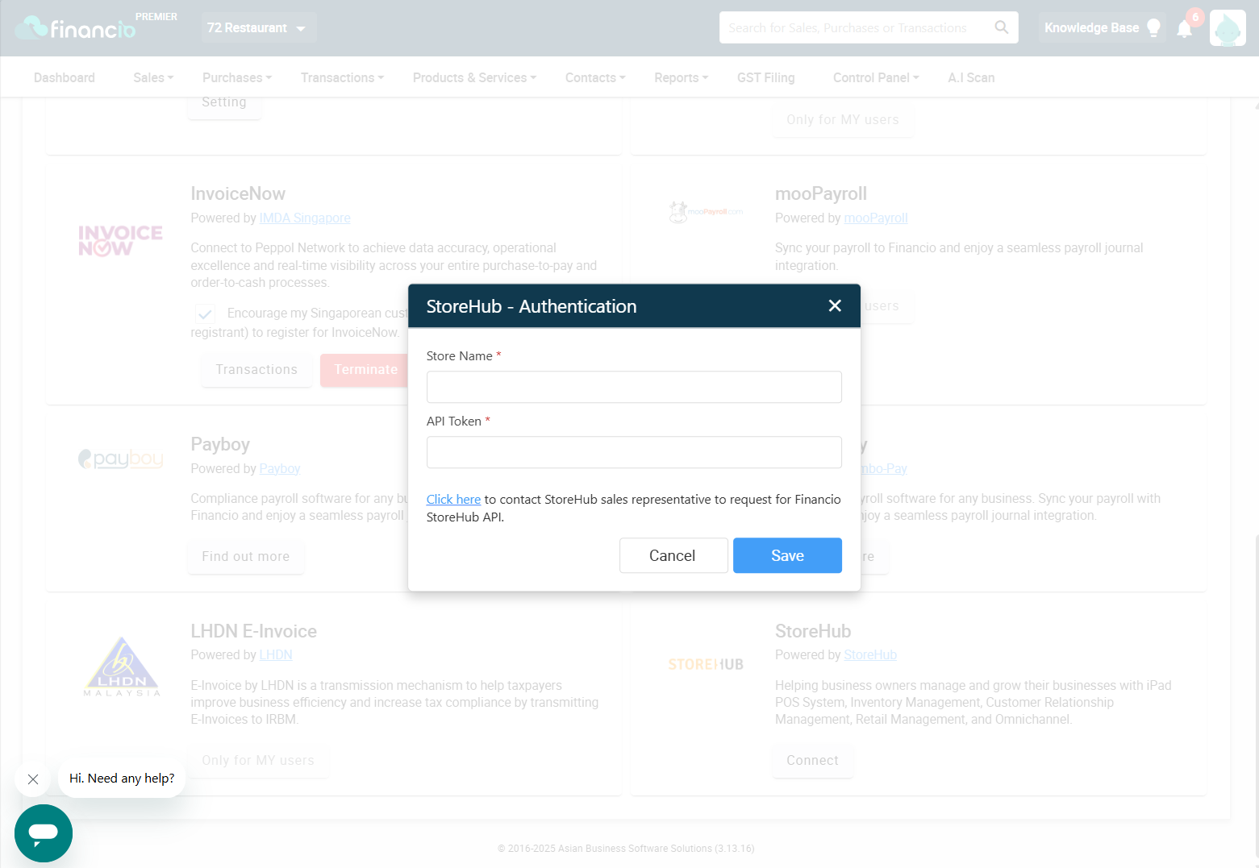Dismiss the 'Need any help?' chat prompt
The image size is (1259, 868).
point(33,779)
